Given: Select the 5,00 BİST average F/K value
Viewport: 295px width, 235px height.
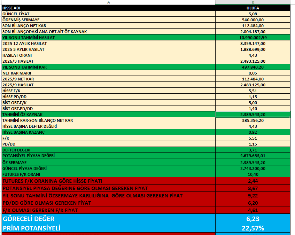Looking at the screenshot, I should (253, 103).
